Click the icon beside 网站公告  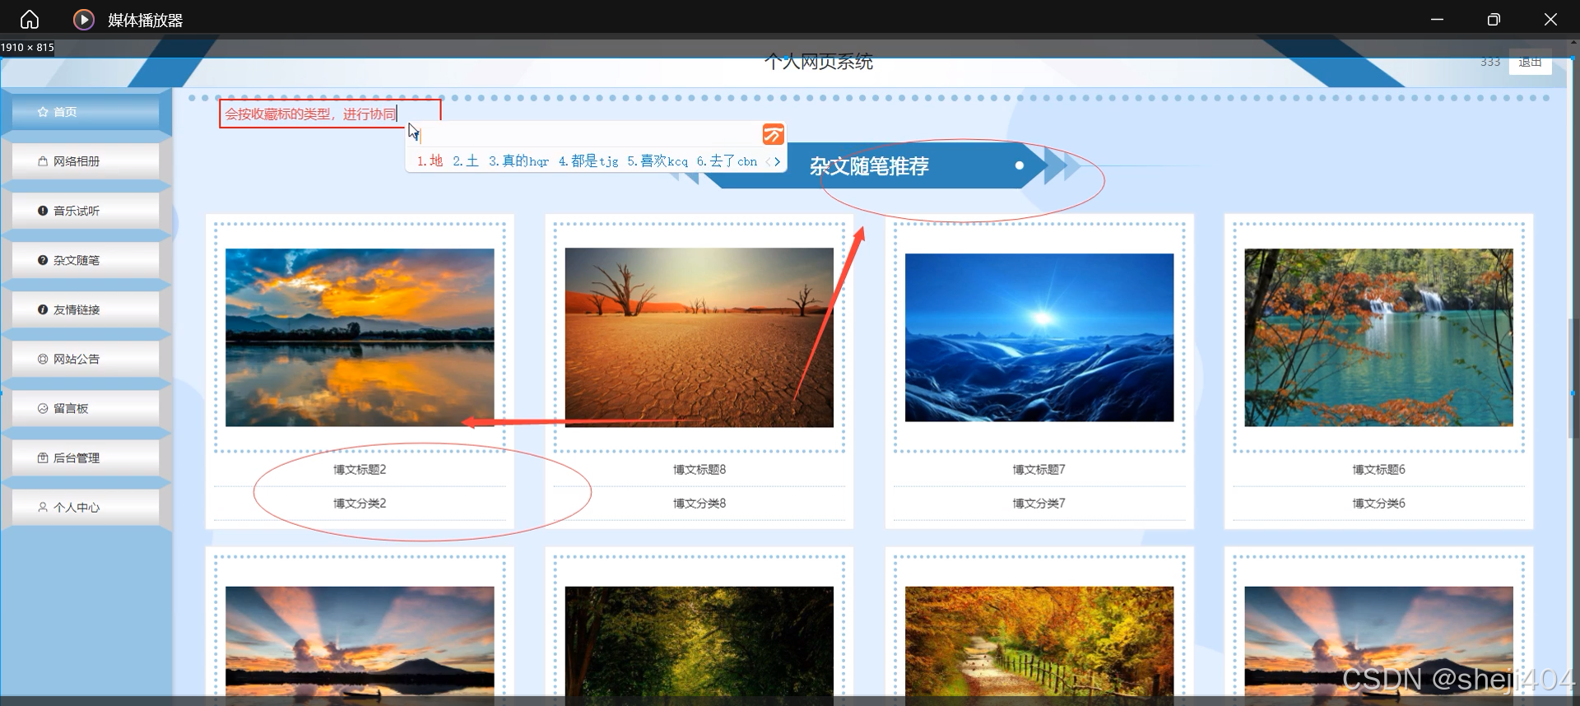tap(43, 359)
